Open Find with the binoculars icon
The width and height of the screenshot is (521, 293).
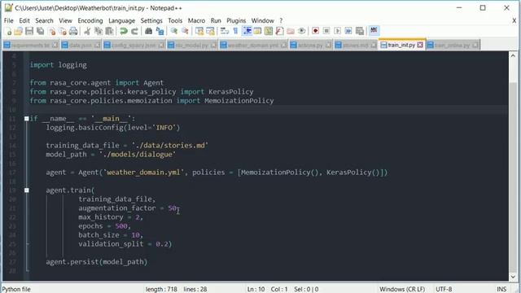click(x=148, y=31)
